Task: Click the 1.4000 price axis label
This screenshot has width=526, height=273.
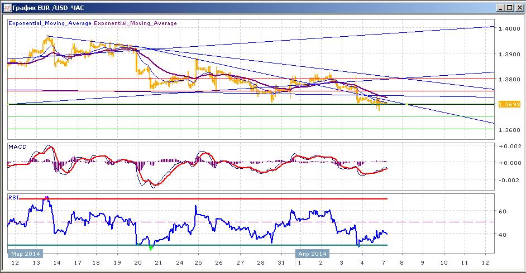Action: tap(510, 29)
